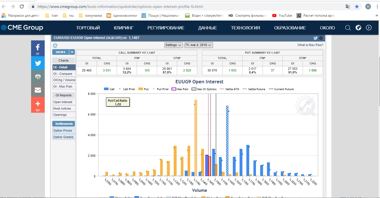Click the email envelope share icon
The image size is (380, 198).
[x=38, y=90]
